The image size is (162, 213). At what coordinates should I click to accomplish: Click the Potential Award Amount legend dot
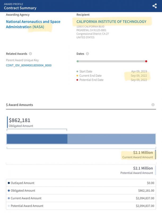tap(9, 206)
